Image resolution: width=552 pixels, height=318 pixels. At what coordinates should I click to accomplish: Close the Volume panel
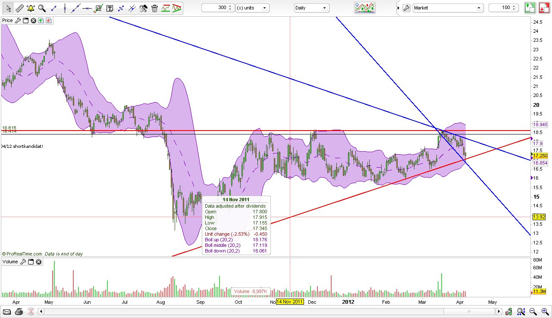(x=38, y=262)
